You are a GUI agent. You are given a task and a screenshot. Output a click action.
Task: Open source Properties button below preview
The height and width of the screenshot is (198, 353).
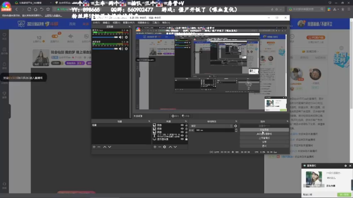pyautogui.click(x=175, y=116)
